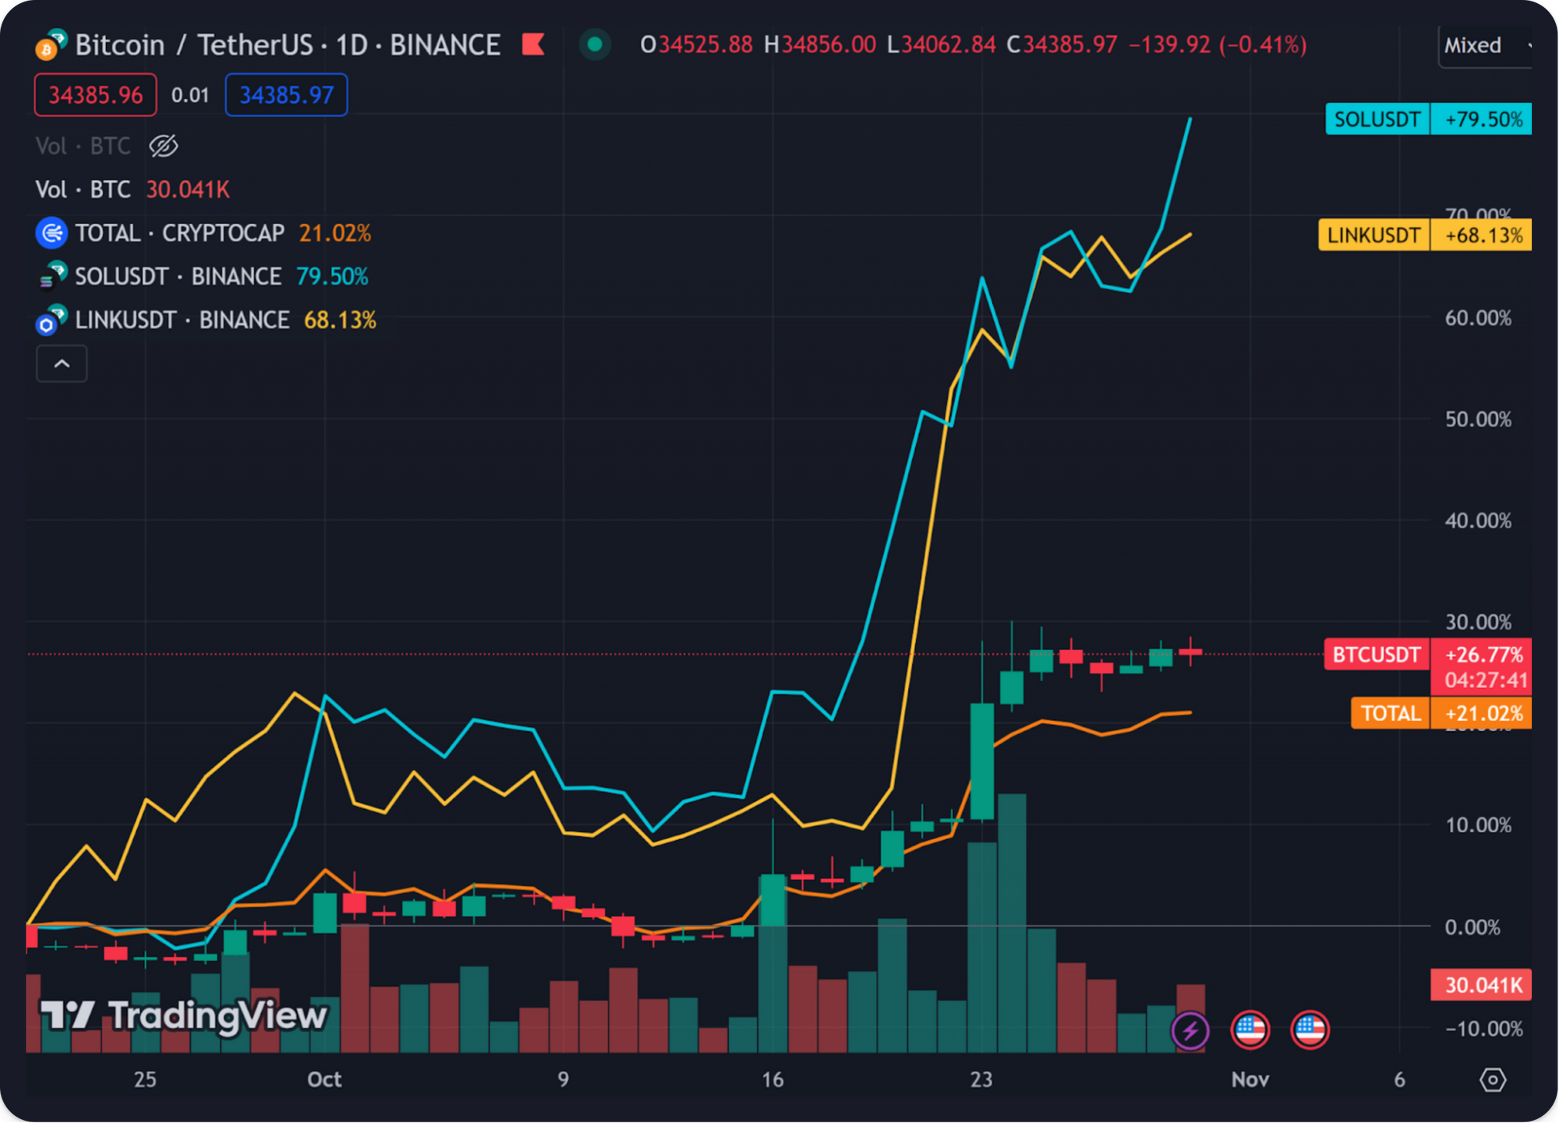Click the red flag icon beside BINANCE
Image resolution: width=1559 pixels, height=1123 pixels.
coord(533,44)
